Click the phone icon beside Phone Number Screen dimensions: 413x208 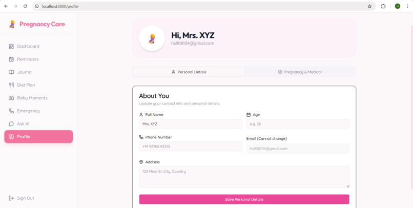141,137
